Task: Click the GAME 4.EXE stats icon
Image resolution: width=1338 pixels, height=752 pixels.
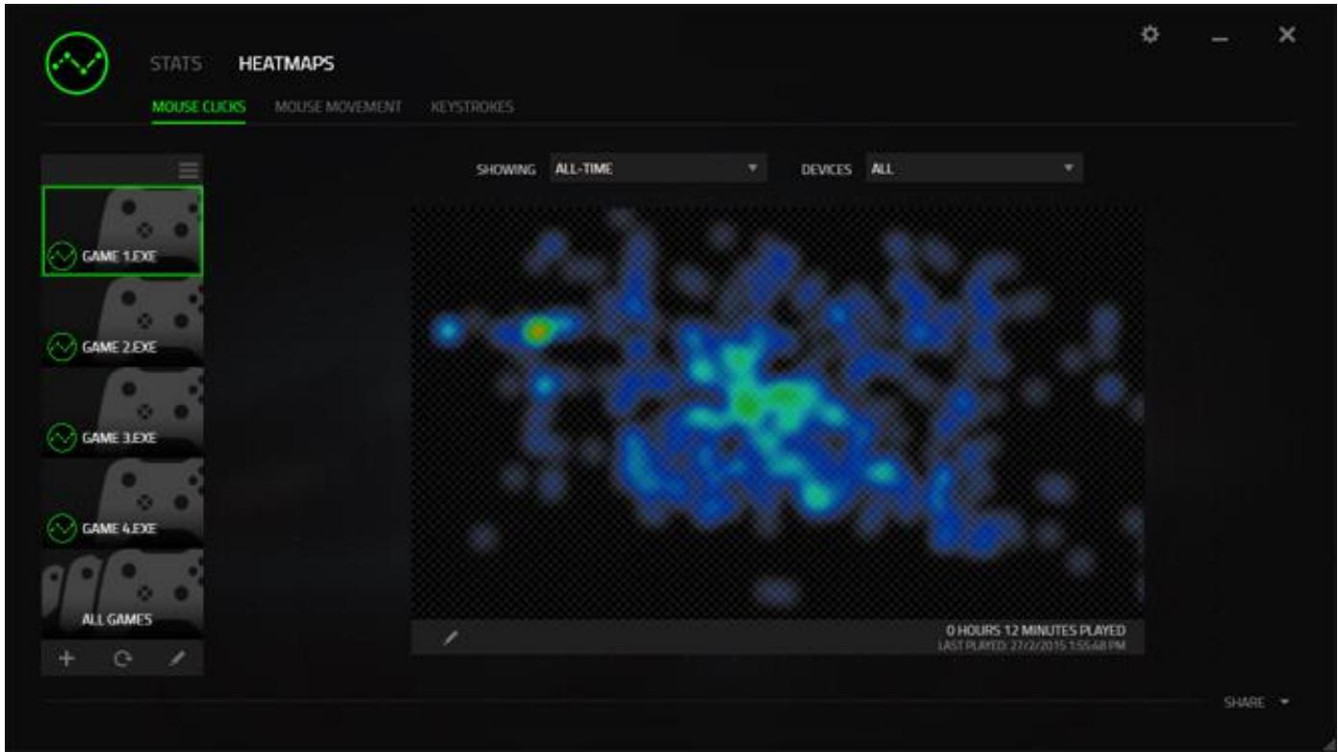Action: point(62,527)
